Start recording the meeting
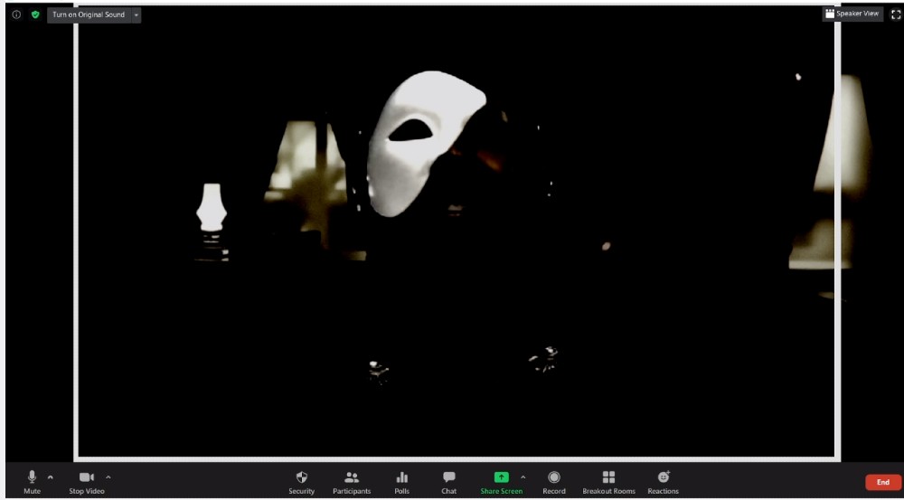Screen dimensions: 904x500 (554, 483)
